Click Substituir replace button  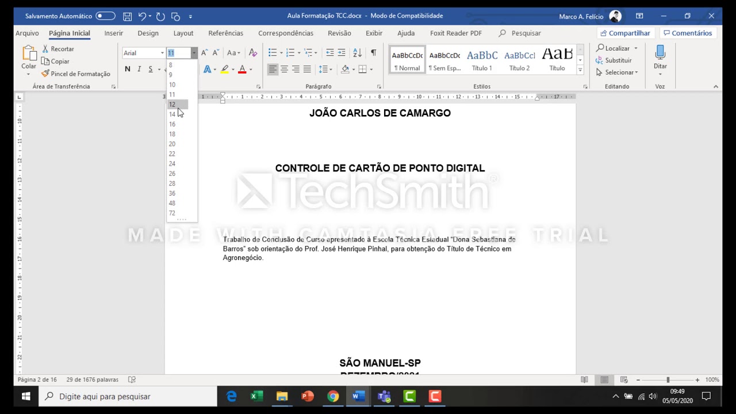tap(614, 60)
